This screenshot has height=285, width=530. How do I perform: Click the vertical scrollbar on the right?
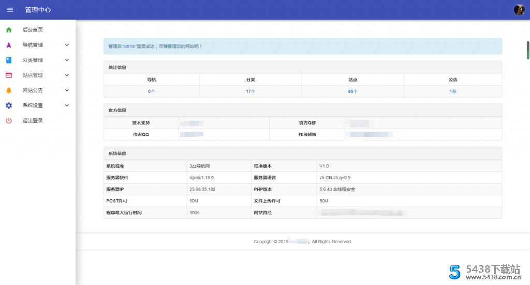[x=528, y=50]
